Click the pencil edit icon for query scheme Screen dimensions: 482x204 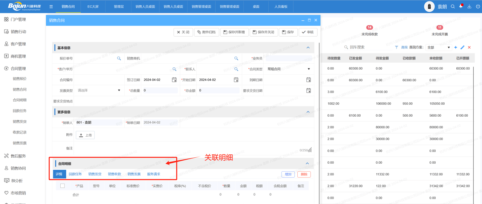click(x=462, y=47)
